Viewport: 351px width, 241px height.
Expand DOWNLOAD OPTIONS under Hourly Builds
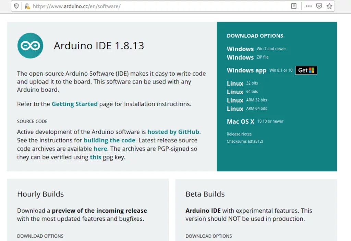coord(40,236)
